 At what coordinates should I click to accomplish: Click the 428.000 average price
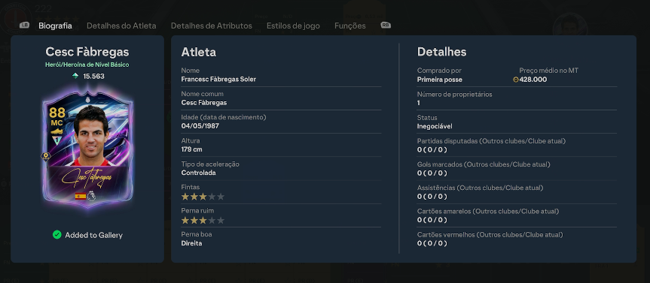(x=533, y=80)
